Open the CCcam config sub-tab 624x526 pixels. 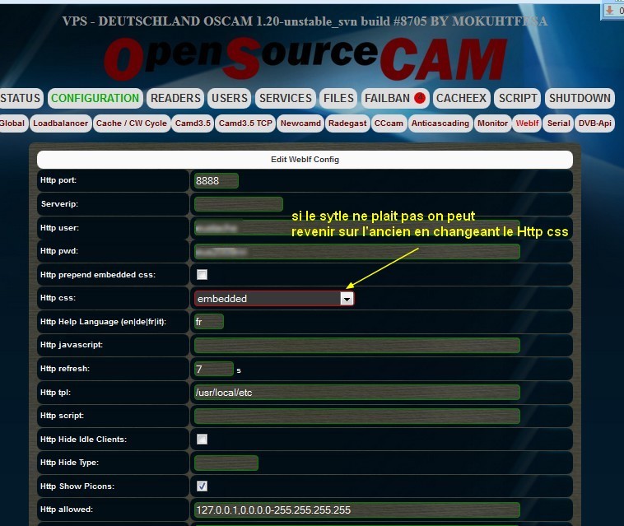click(388, 123)
